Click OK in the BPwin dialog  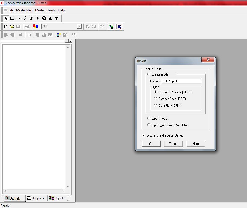151,144
